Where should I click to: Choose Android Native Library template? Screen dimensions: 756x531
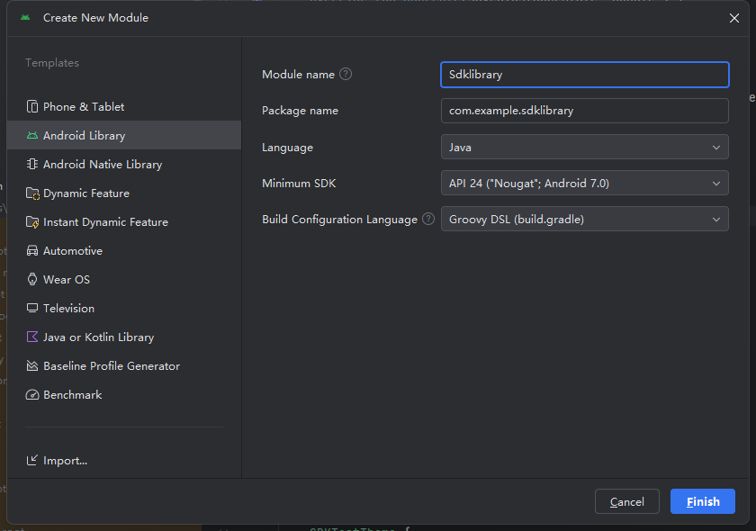[124, 165]
